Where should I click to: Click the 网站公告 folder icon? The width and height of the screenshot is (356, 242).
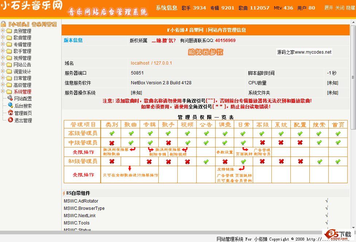9,65
